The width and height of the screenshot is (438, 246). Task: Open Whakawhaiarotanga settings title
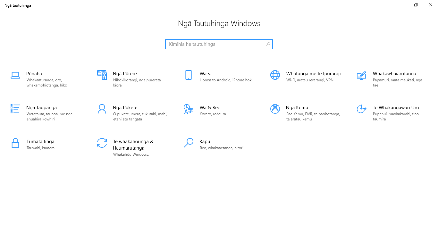(x=394, y=74)
